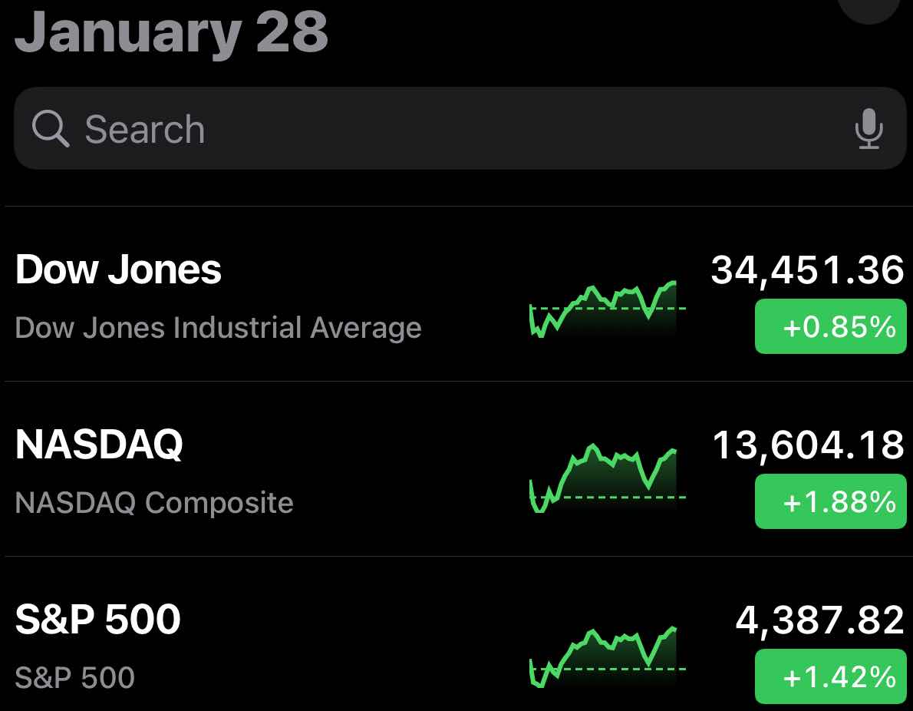
Task: Tap the 34,451.36 Dow Jones price
Action: [x=808, y=270]
